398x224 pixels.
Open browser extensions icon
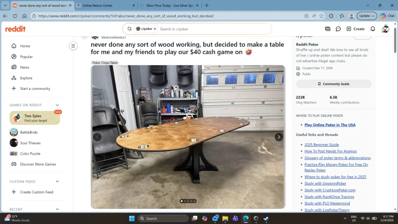pos(331,16)
